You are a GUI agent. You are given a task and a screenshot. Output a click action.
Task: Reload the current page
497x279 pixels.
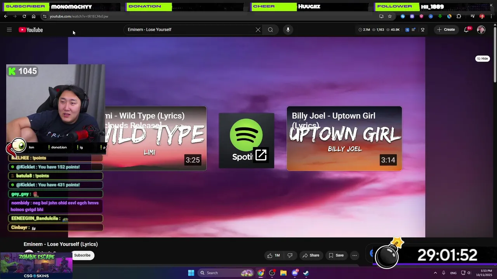click(24, 16)
